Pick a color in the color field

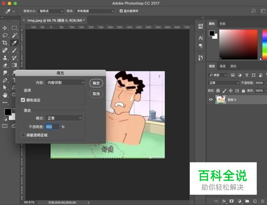coord(238,44)
